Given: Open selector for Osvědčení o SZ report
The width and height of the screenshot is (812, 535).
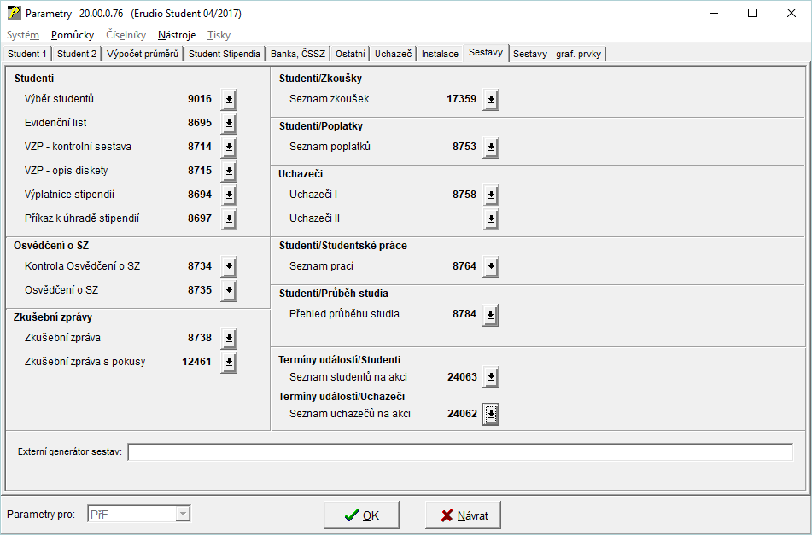Looking at the screenshot, I should click(229, 290).
